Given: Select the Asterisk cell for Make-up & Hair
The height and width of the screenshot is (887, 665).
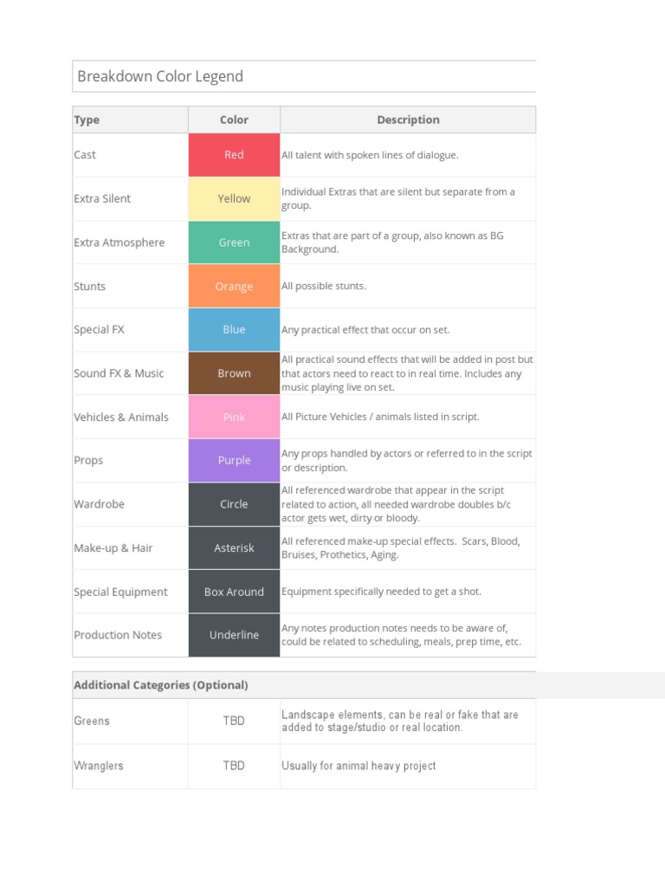Looking at the screenshot, I should click(x=234, y=547).
